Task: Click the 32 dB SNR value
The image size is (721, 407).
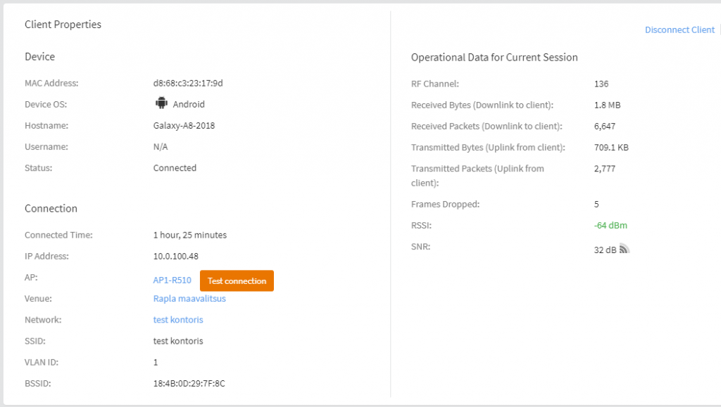Action: point(605,250)
